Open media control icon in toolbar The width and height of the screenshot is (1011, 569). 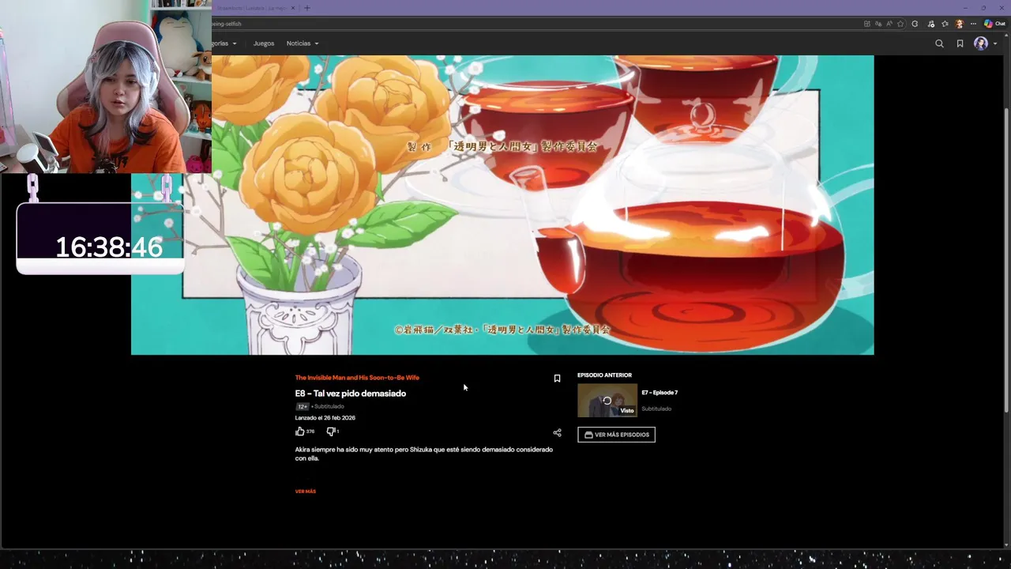click(x=930, y=24)
